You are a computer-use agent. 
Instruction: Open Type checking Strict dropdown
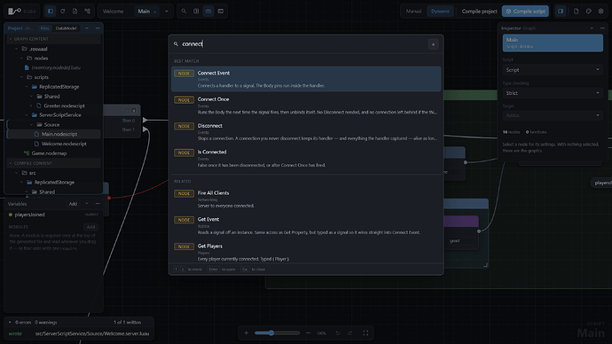pos(553,93)
